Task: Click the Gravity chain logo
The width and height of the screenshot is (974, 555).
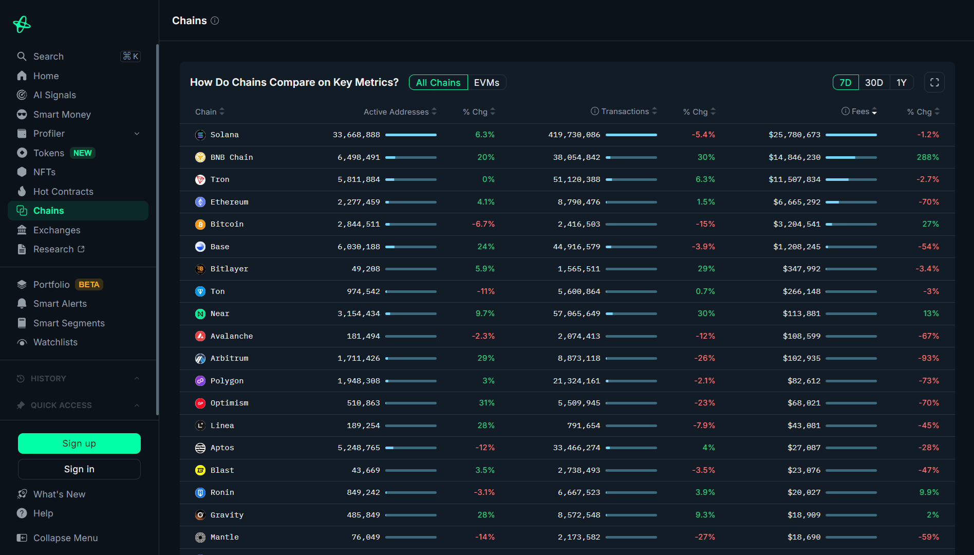Action: point(200,515)
